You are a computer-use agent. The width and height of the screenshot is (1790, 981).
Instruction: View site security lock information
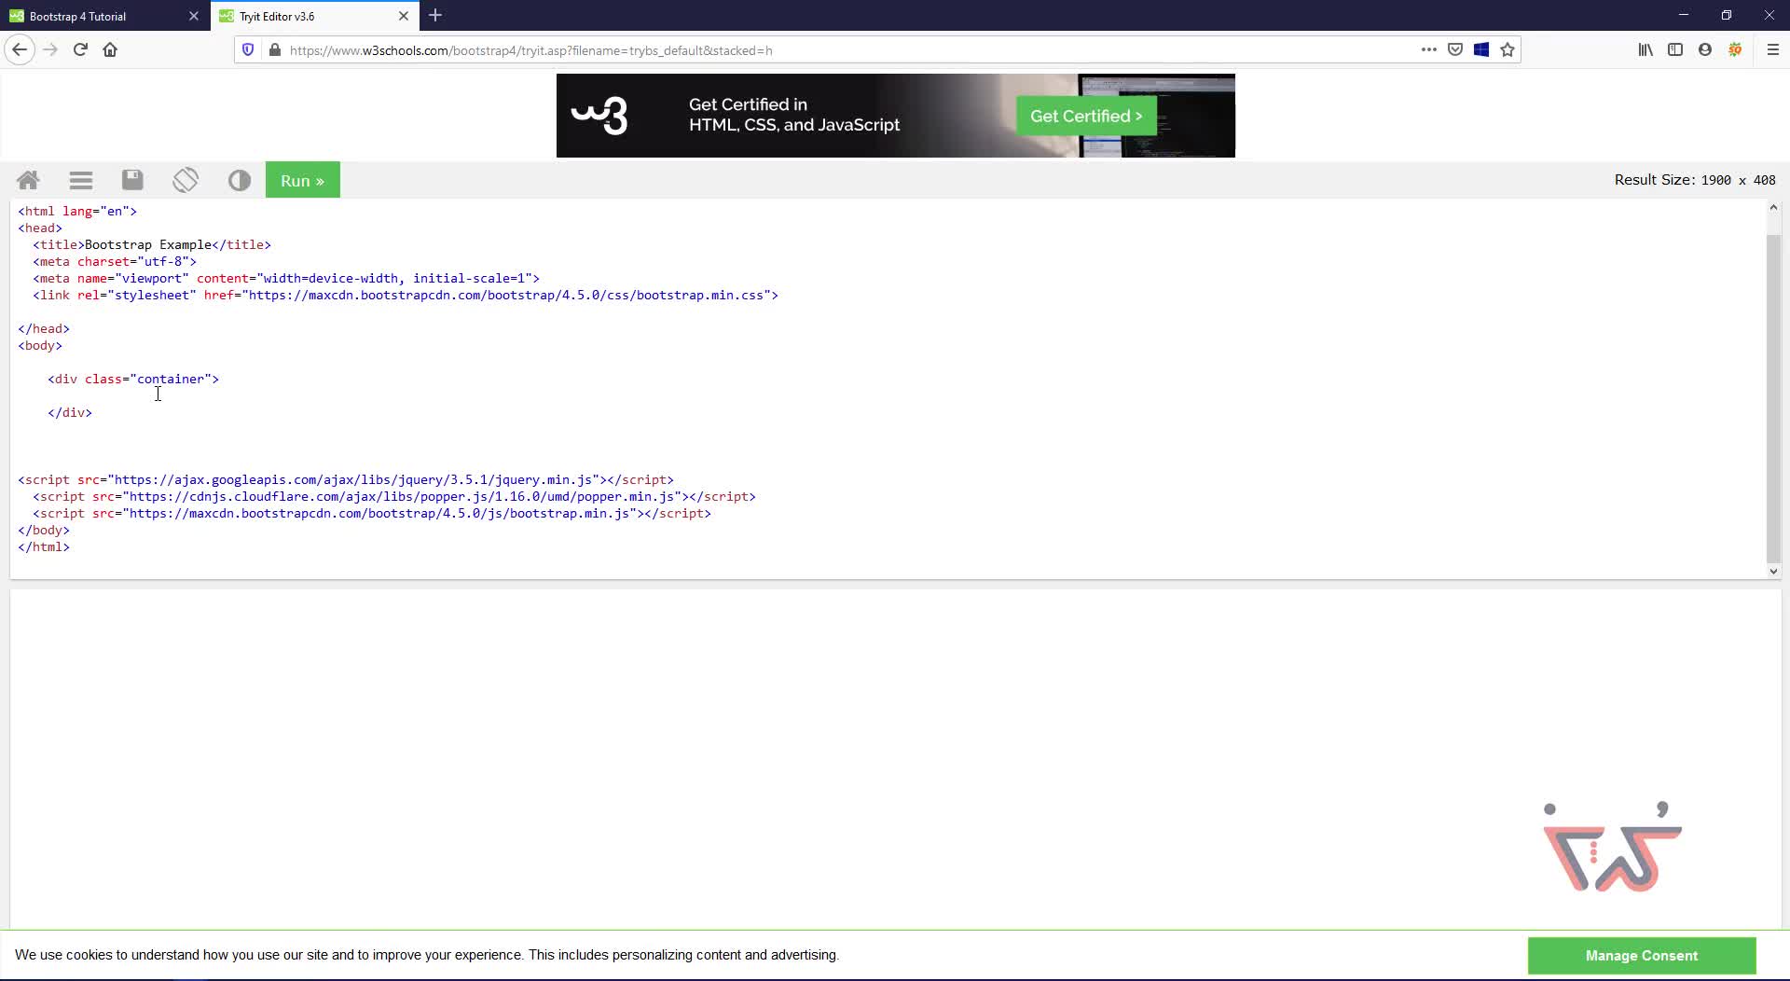tap(274, 50)
